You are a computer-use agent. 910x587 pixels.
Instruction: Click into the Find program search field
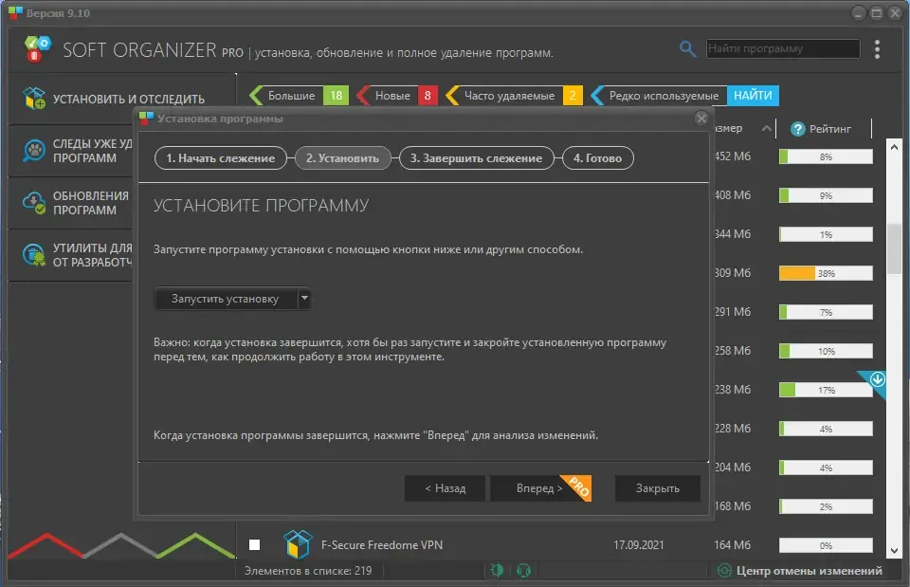(782, 48)
